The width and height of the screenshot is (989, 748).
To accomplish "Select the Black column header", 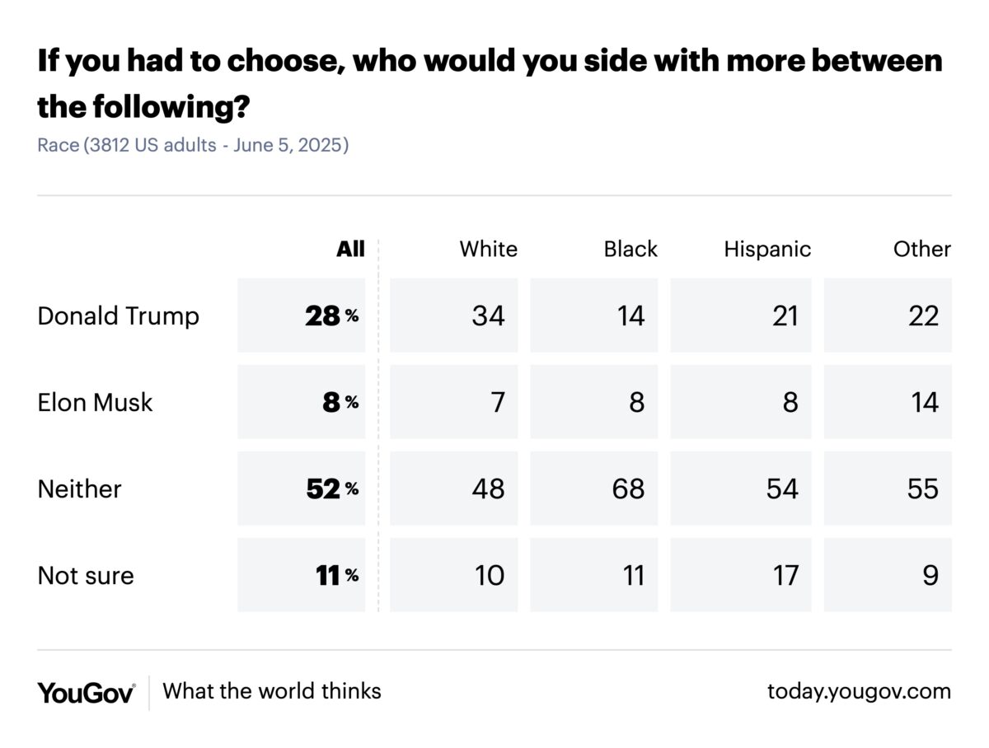I will point(630,250).
